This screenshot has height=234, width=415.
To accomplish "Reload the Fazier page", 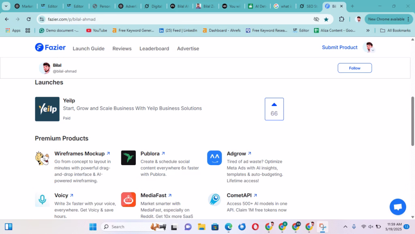I will (29, 19).
